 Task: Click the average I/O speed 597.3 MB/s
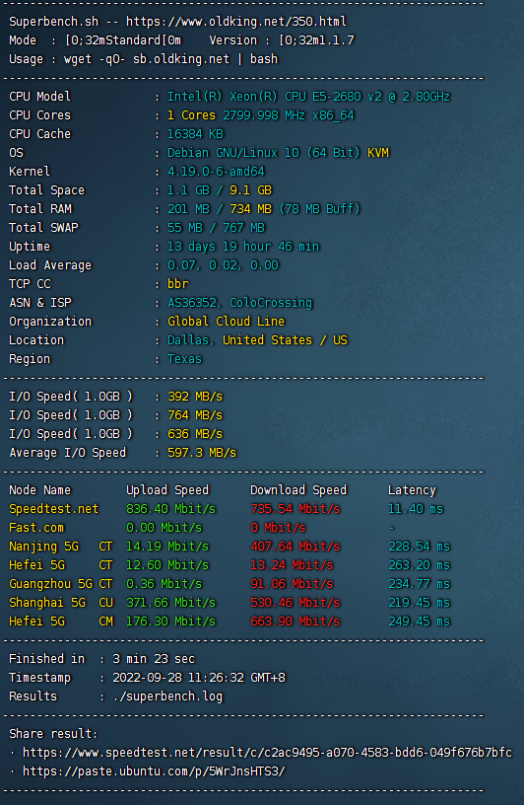202,452
